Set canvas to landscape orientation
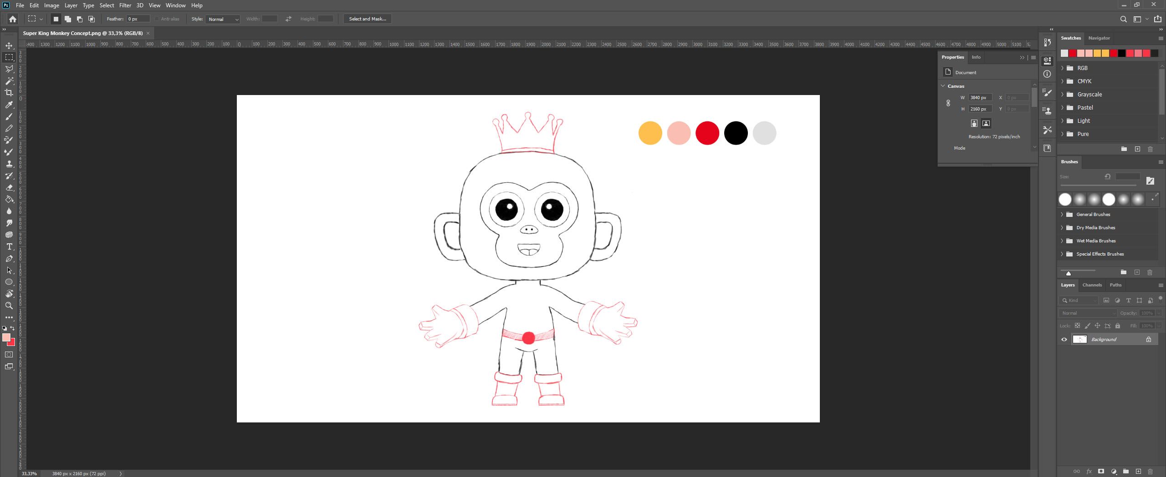The width and height of the screenshot is (1166, 477). tap(986, 123)
